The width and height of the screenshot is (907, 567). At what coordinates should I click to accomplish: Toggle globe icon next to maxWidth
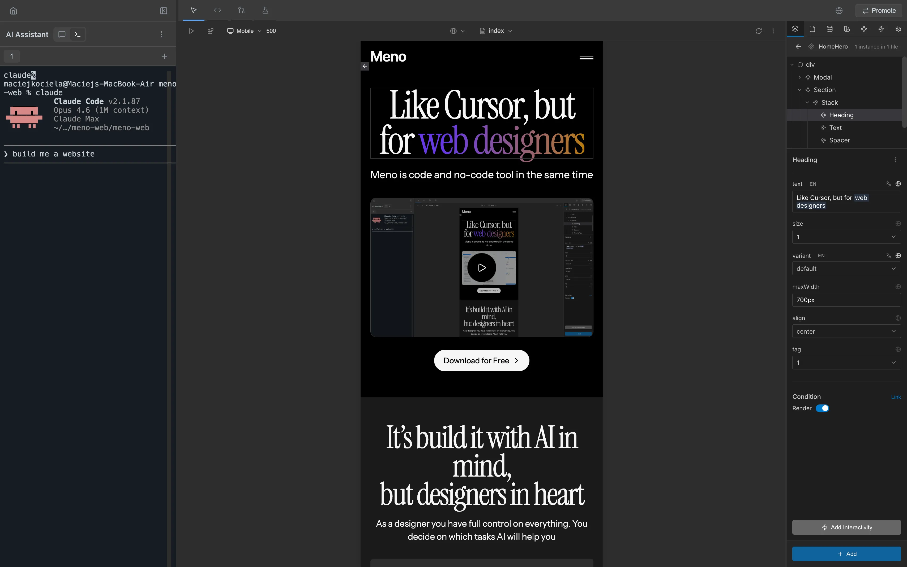point(898,286)
